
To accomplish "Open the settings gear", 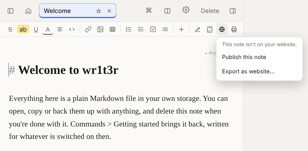I will click(x=186, y=10).
